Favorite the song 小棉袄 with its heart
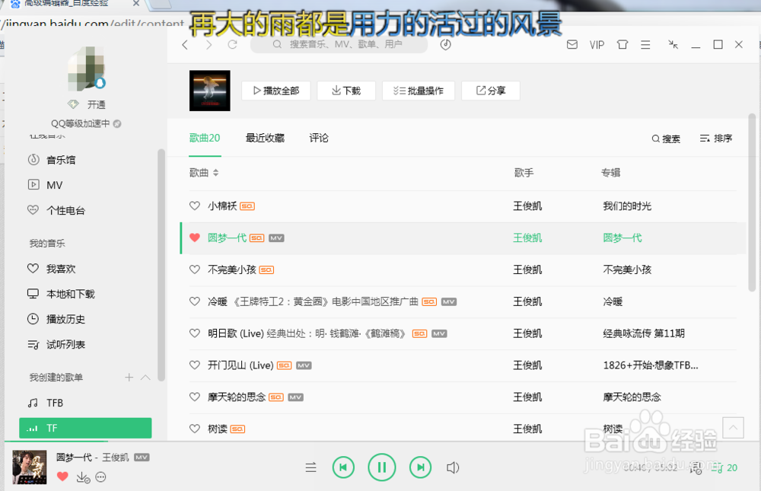 [195, 206]
